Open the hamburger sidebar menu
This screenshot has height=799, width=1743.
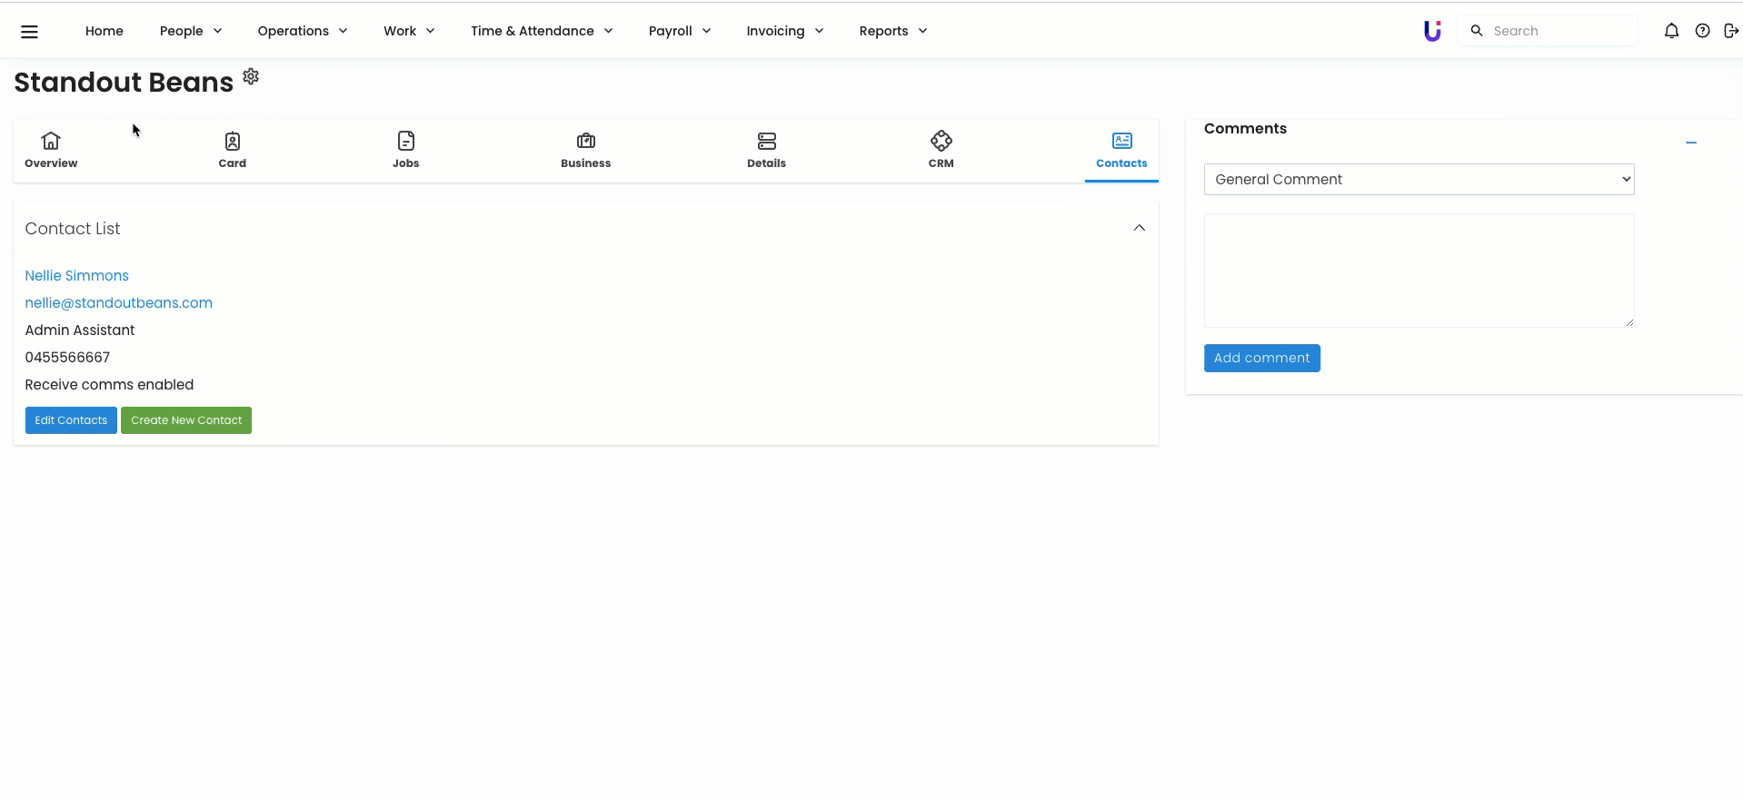[29, 32]
